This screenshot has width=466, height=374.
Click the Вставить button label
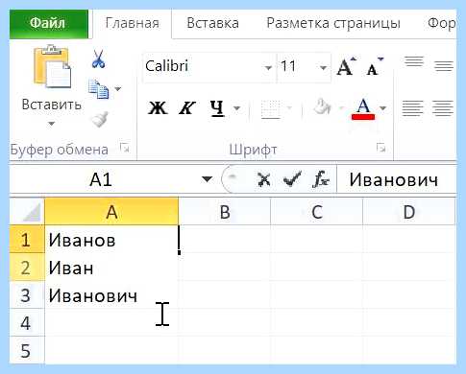click(52, 105)
